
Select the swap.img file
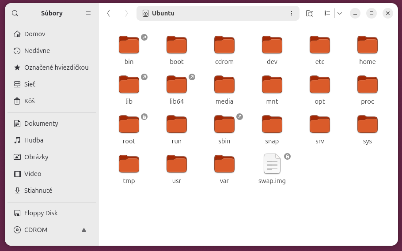point(272,164)
